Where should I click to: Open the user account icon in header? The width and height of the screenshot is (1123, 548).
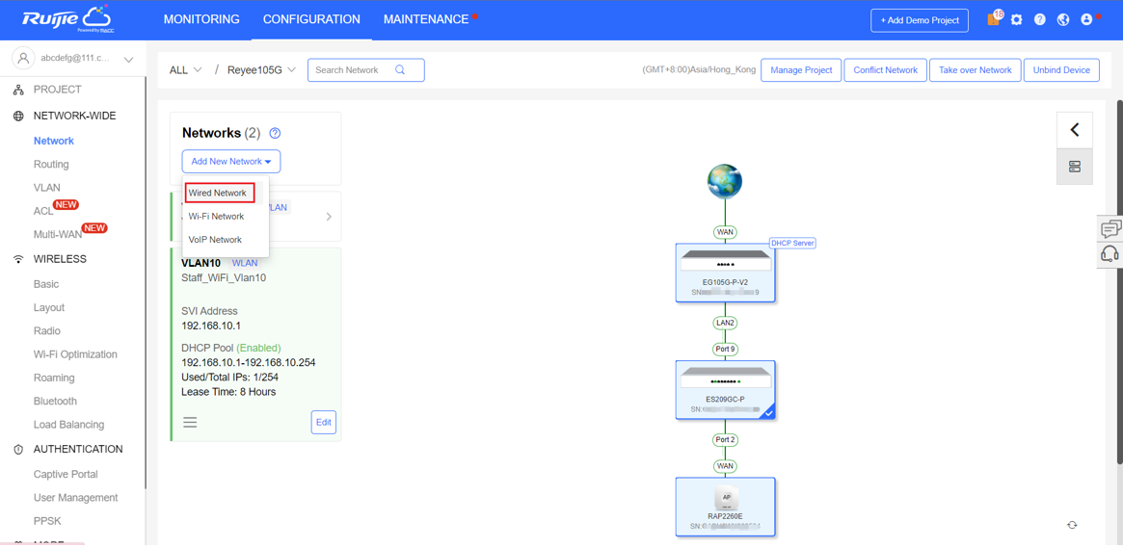coord(1087,20)
